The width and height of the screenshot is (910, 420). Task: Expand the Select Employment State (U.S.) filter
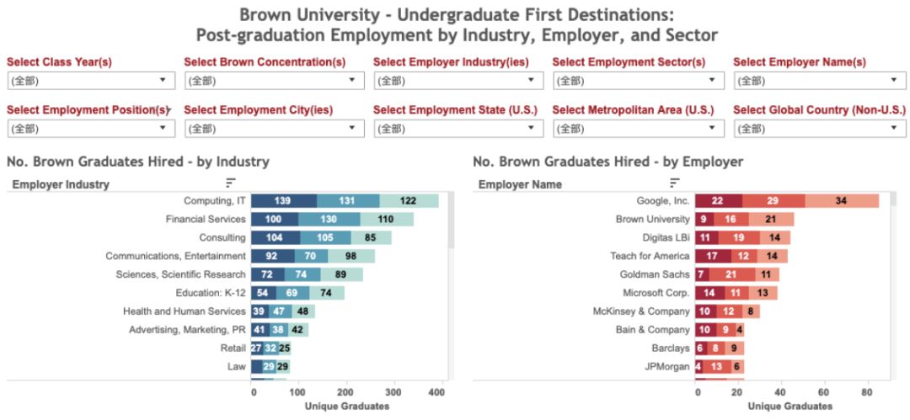(458, 129)
